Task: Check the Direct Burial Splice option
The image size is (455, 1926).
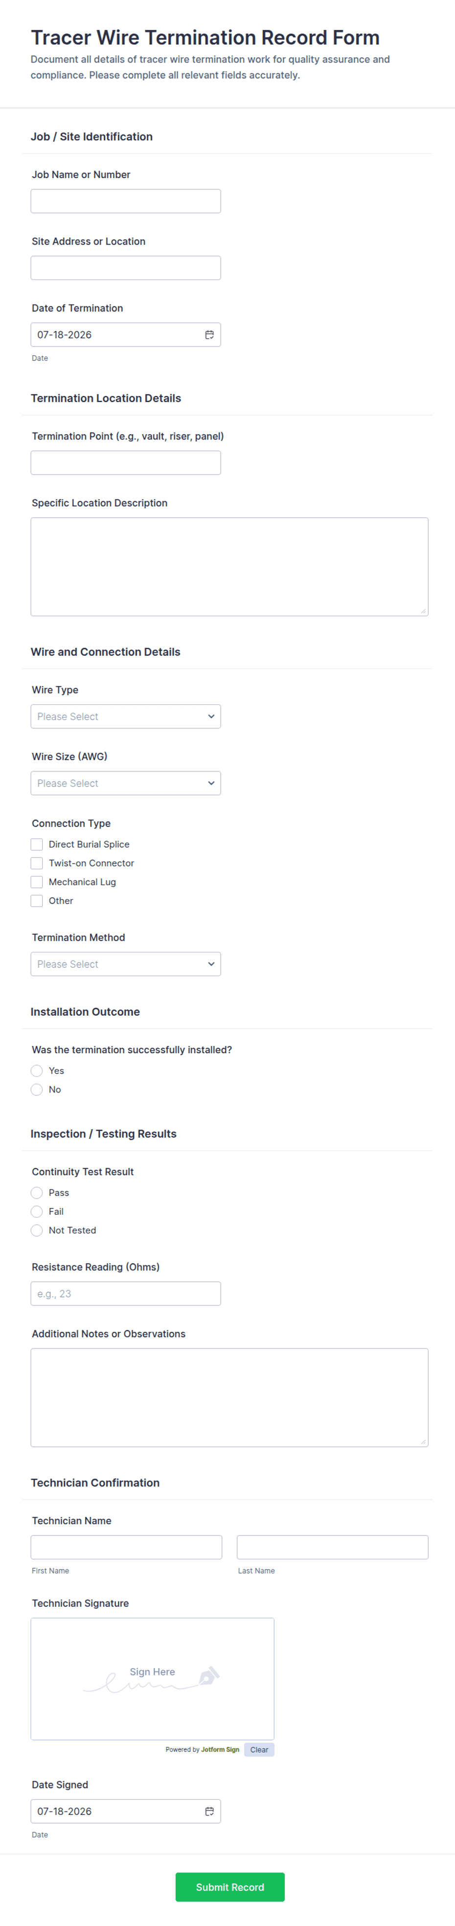Action: (x=37, y=844)
